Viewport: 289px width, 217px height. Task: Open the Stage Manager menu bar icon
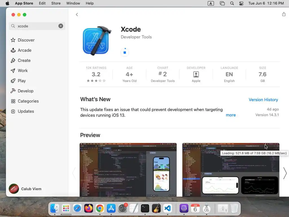pos(222,3)
